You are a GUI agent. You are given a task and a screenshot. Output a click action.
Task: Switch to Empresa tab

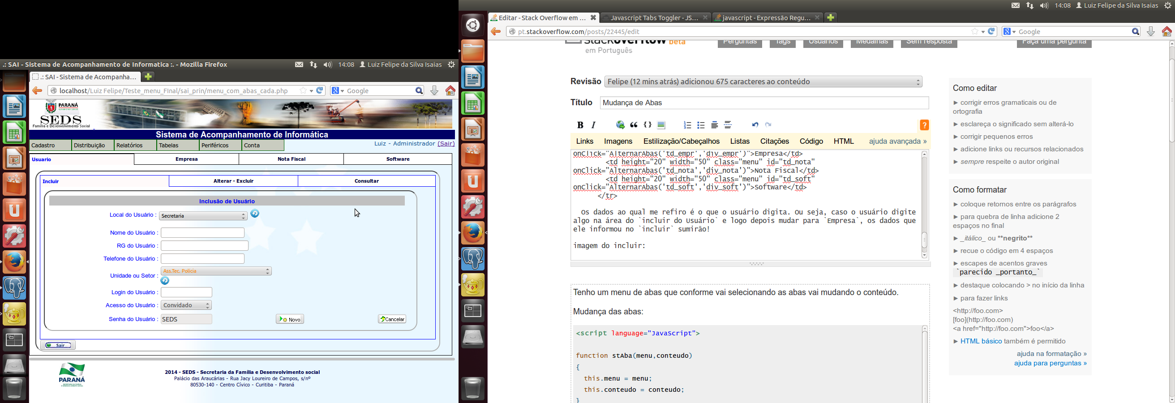(x=187, y=159)
